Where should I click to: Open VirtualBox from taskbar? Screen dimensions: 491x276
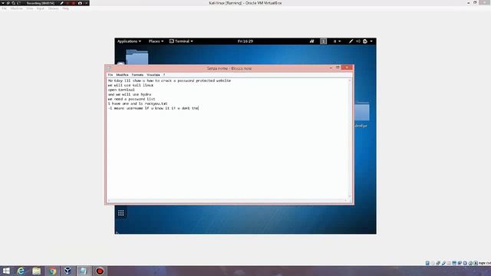[68, 271]
